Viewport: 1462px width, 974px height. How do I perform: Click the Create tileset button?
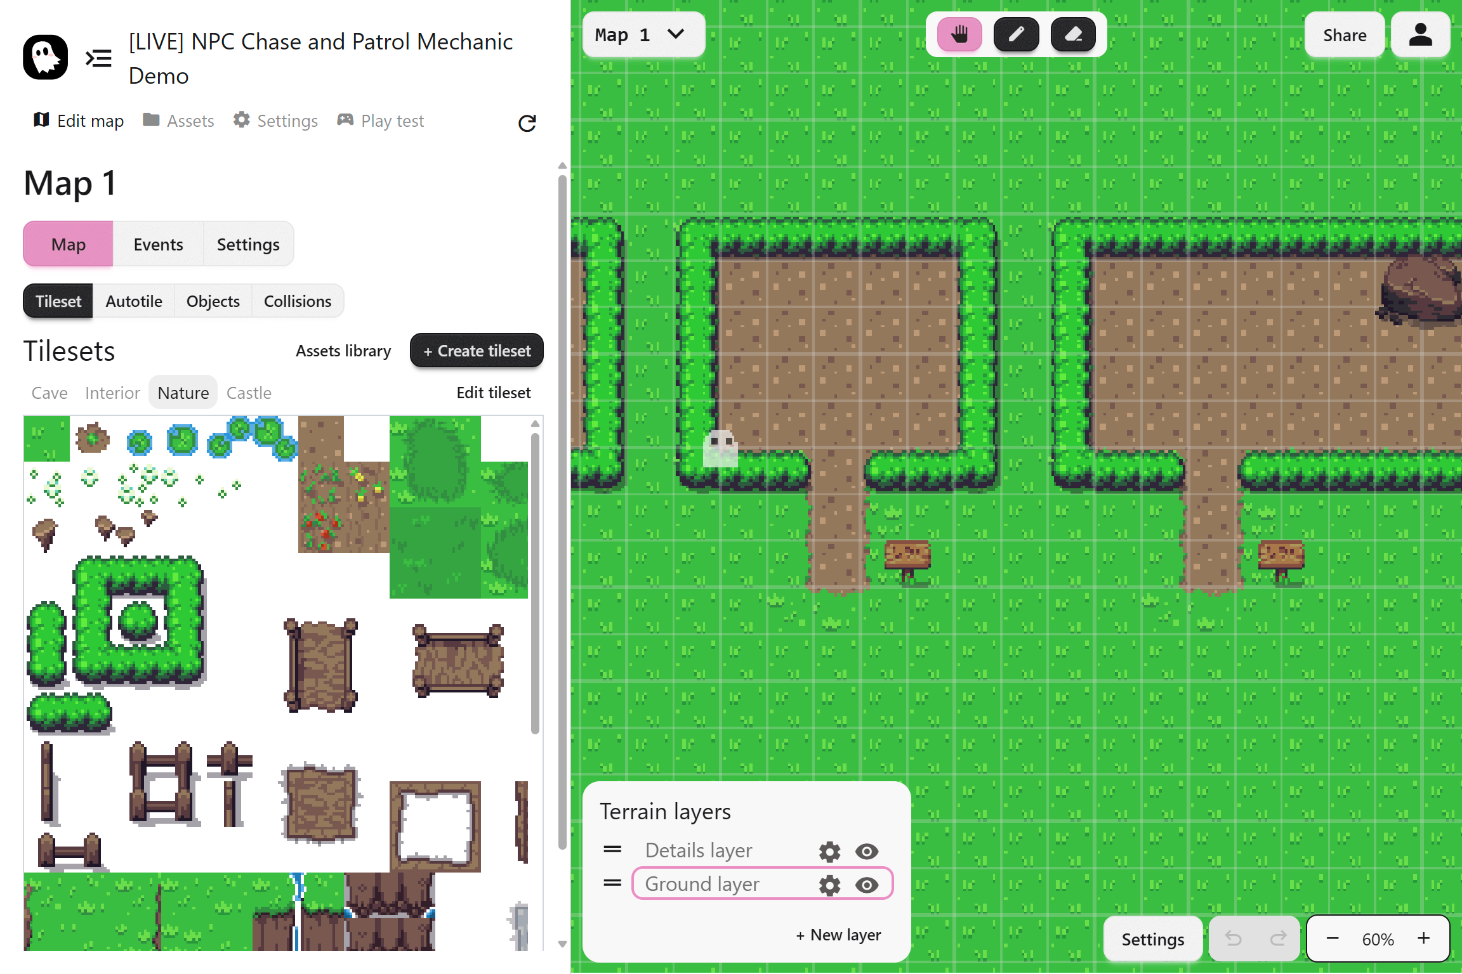pos(477,351)
